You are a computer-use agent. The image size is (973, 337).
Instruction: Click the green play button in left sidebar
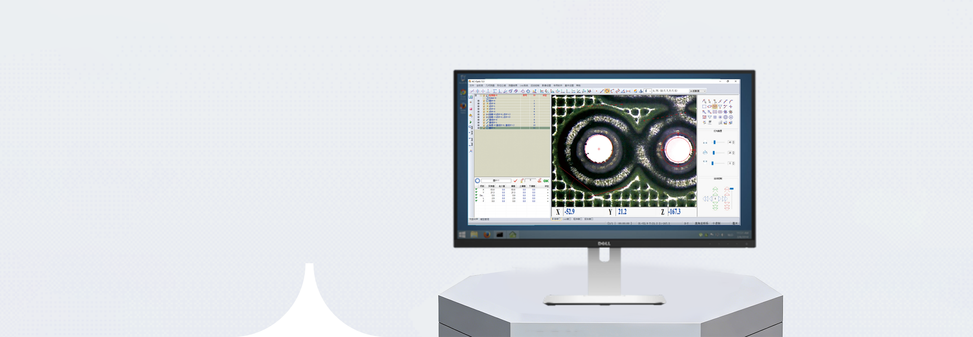tap(471, 122)
